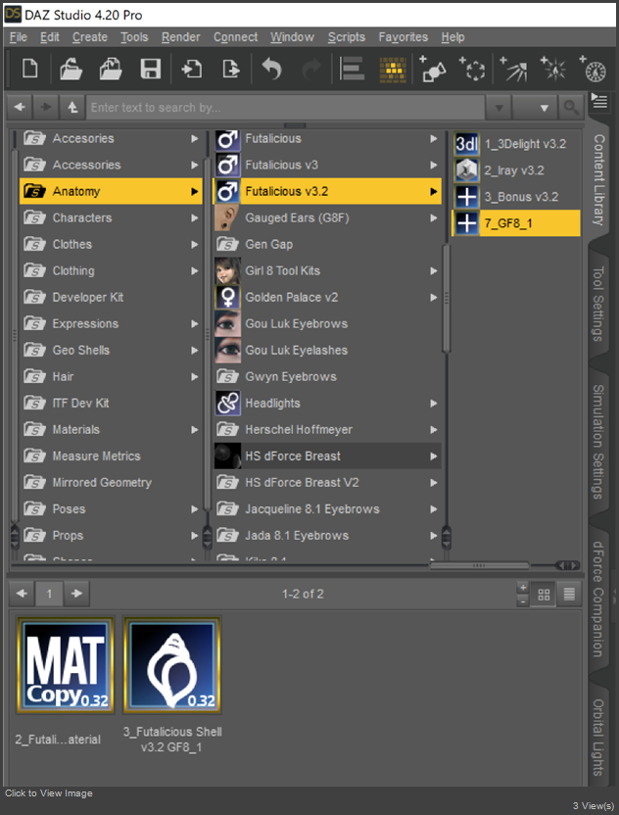Open the search history dropdown arrow

coord(499,108)
